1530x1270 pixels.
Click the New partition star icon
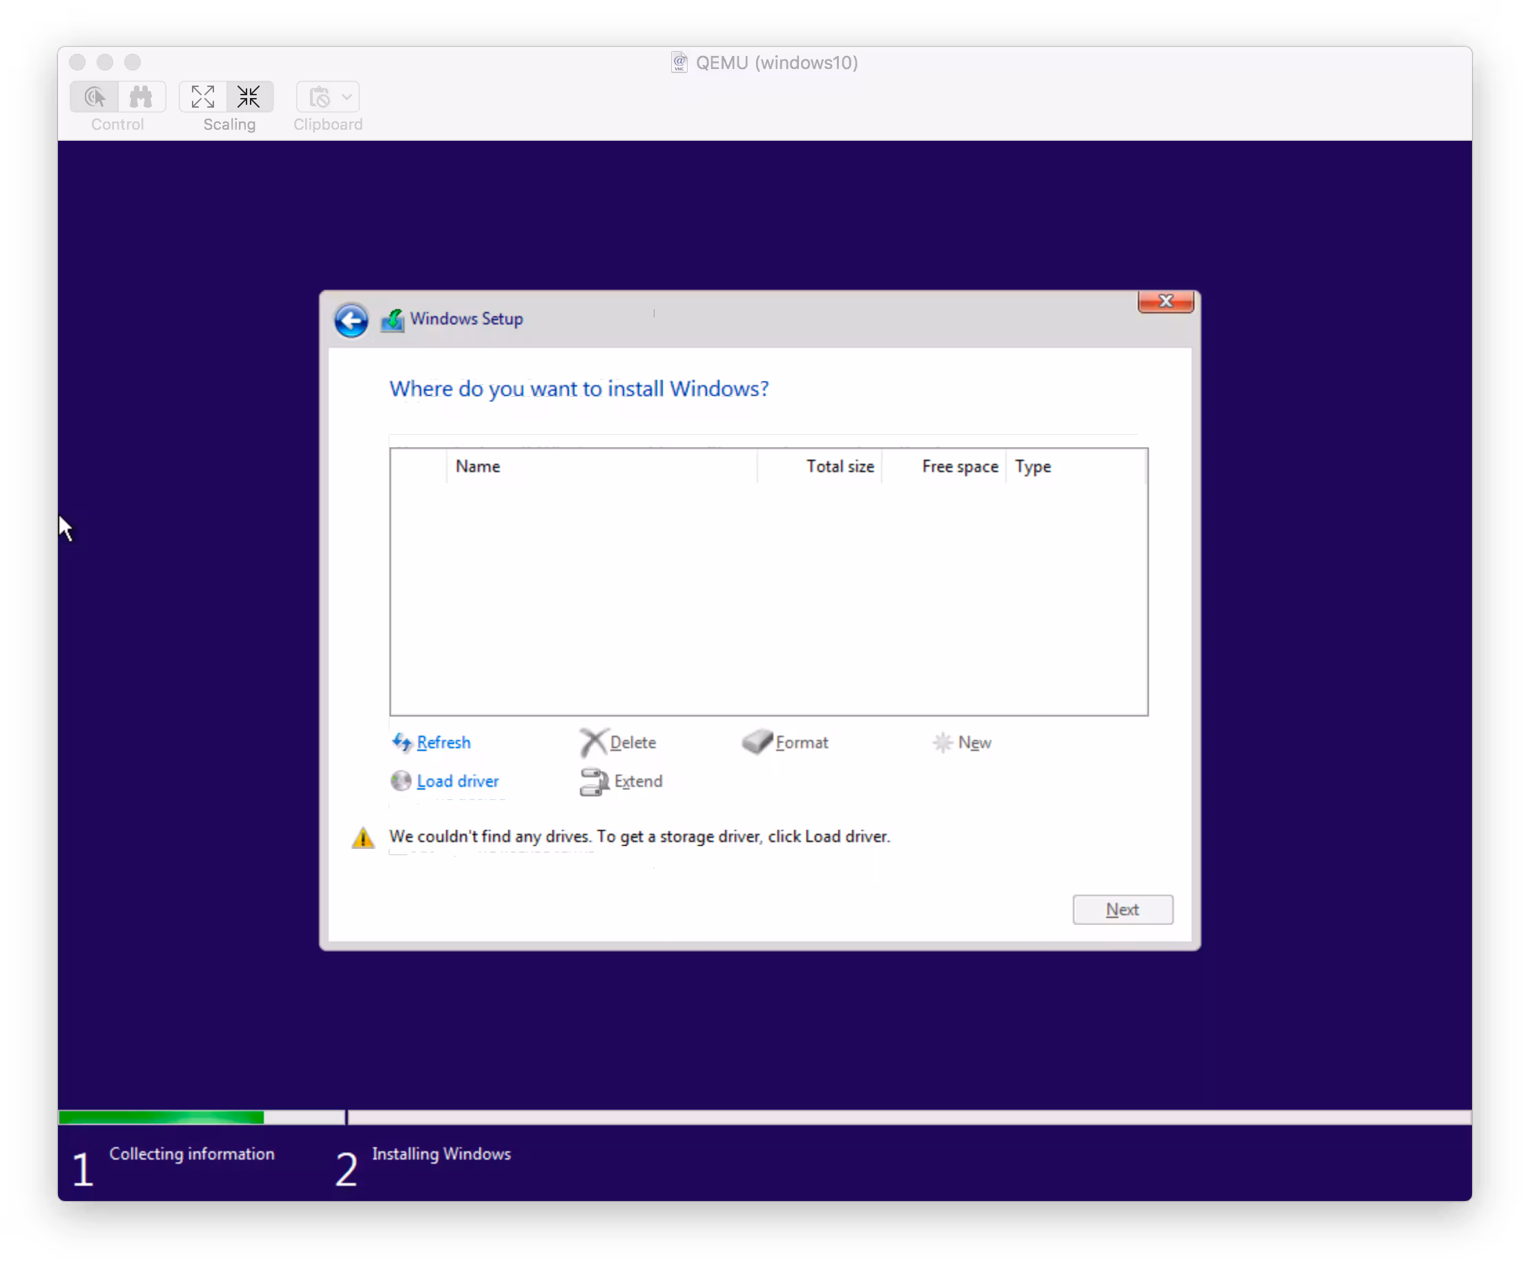click(942, 742)
